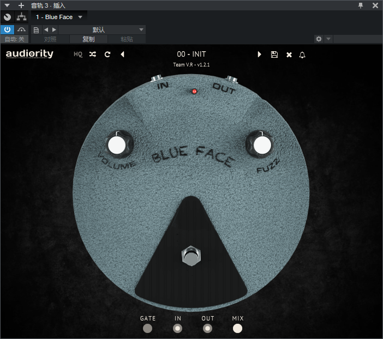Click the bottom IN level knob
Viewport: 383px width, 339px height.
pyautogui.click(x=177, y=328)
